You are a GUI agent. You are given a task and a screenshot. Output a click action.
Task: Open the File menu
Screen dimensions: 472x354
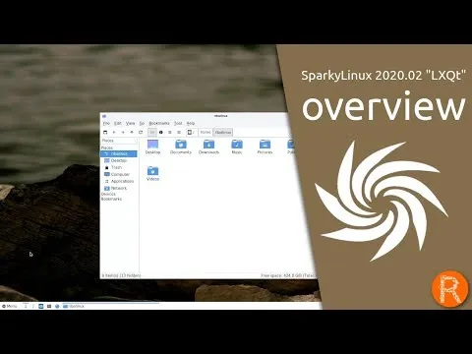tap(106, 123)
